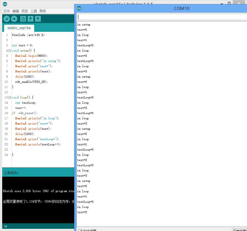Click the 'int testLoop;' code line
This screenshot has width=247, height=231.
pyautogui.click(x=26, y=103)
